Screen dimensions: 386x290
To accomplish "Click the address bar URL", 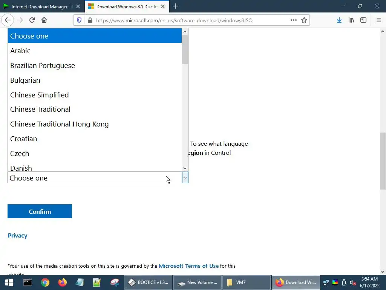I will (x=174, y=20).
